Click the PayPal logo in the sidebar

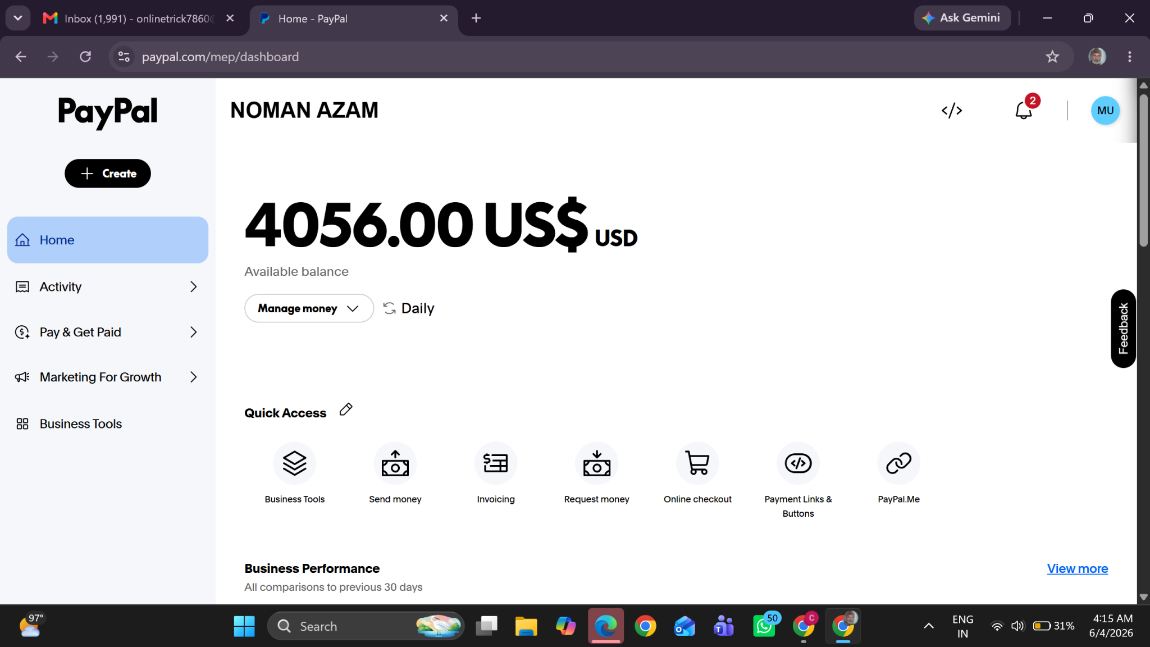pyautogui.click(x=108, y=112)
